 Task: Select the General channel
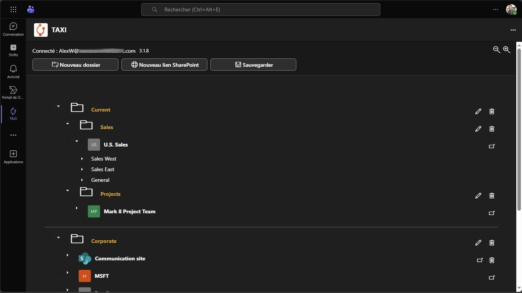100,180
